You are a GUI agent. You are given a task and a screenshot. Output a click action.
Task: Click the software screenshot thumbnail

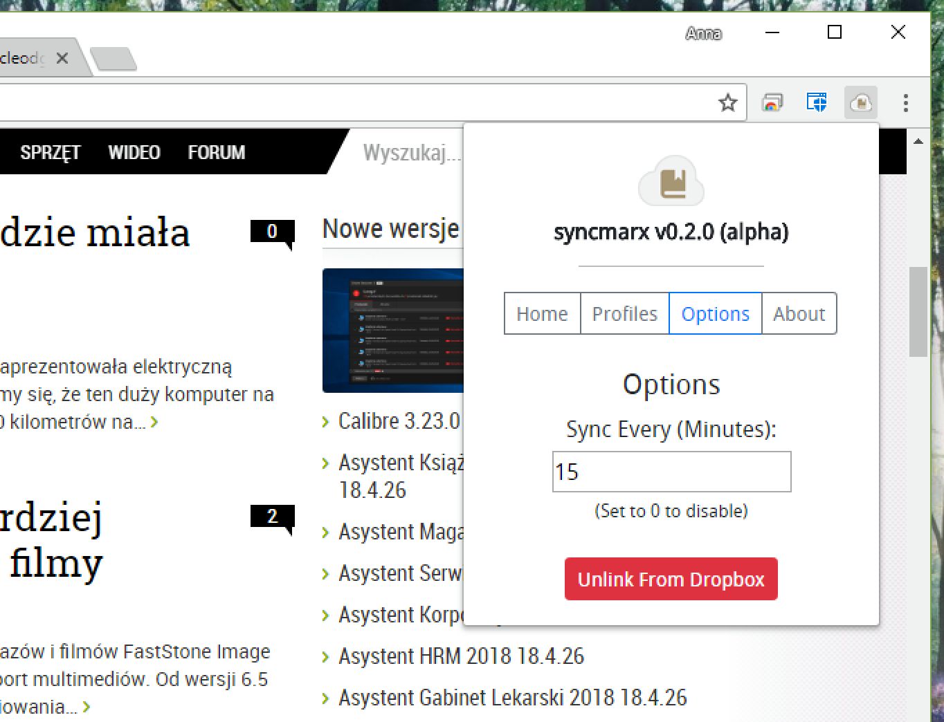point(392,330)
